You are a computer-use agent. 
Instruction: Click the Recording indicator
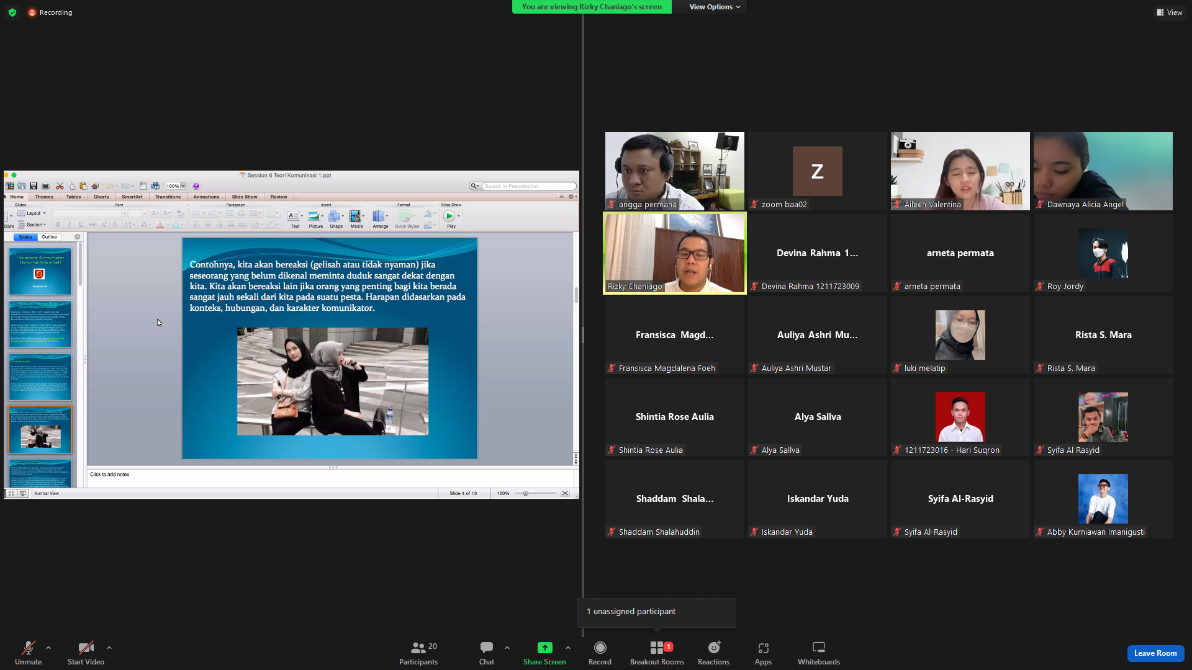click(x=50, y=12)
